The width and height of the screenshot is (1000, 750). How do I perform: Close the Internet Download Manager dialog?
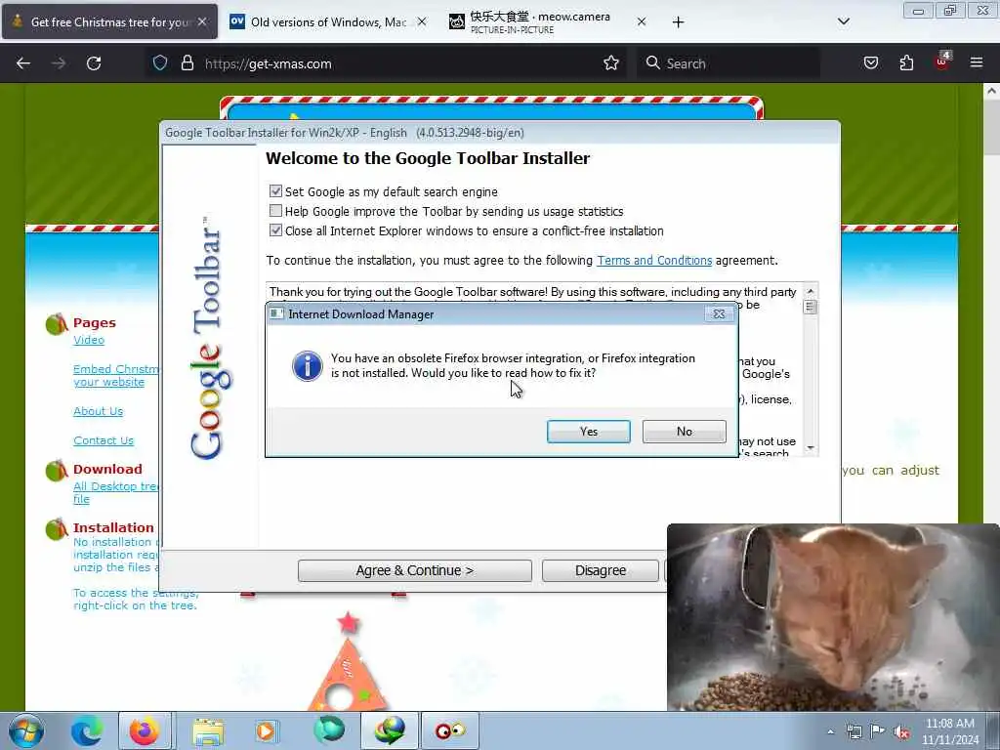719,313
